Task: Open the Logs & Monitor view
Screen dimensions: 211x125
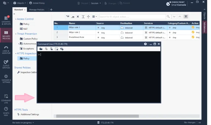Action: (6, 50)
